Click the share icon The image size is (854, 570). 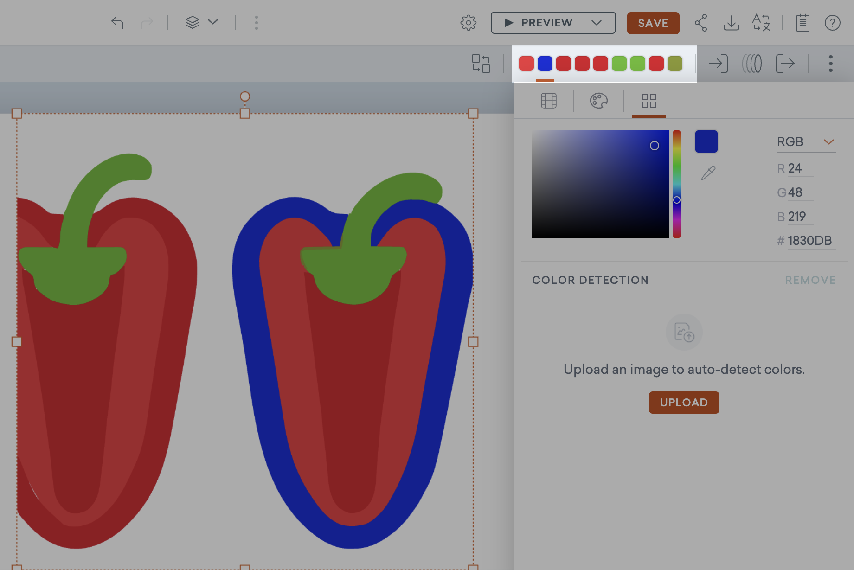coord(700,23)
